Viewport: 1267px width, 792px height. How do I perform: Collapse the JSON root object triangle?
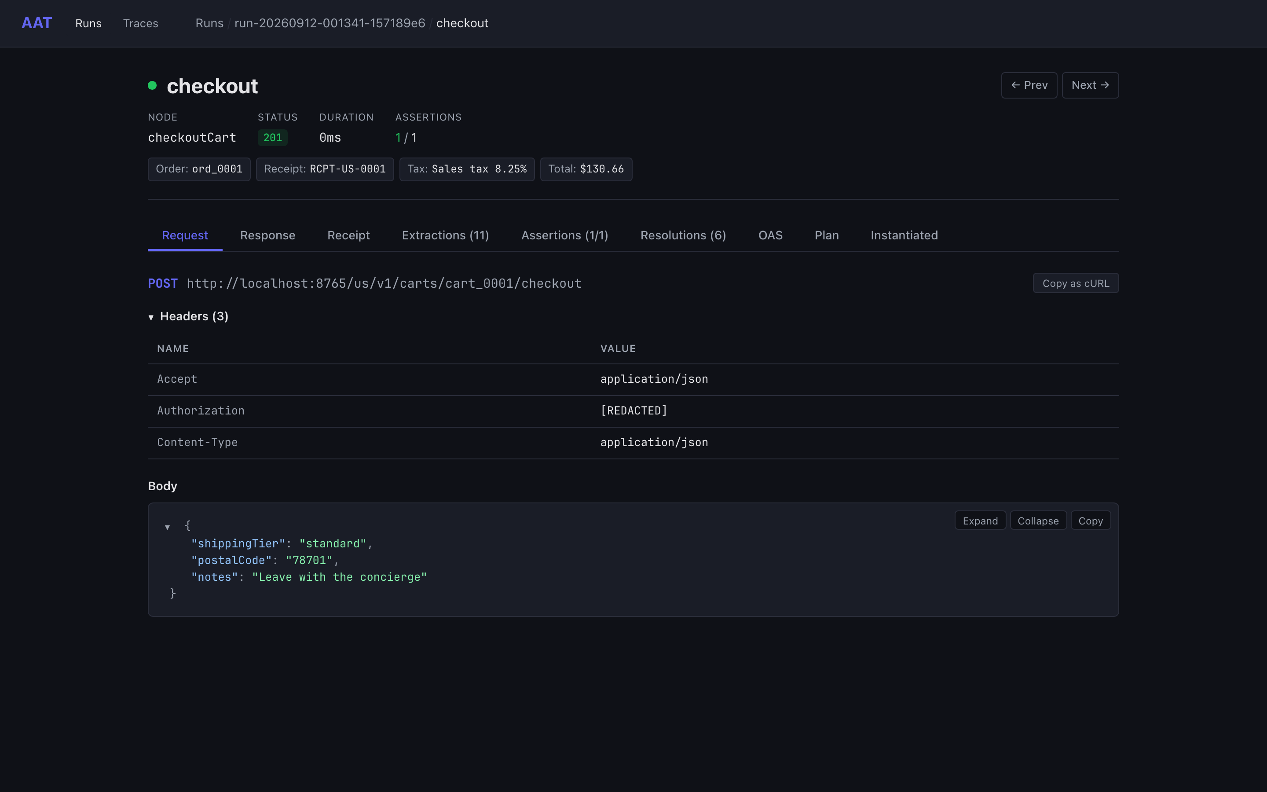point(167,527)
